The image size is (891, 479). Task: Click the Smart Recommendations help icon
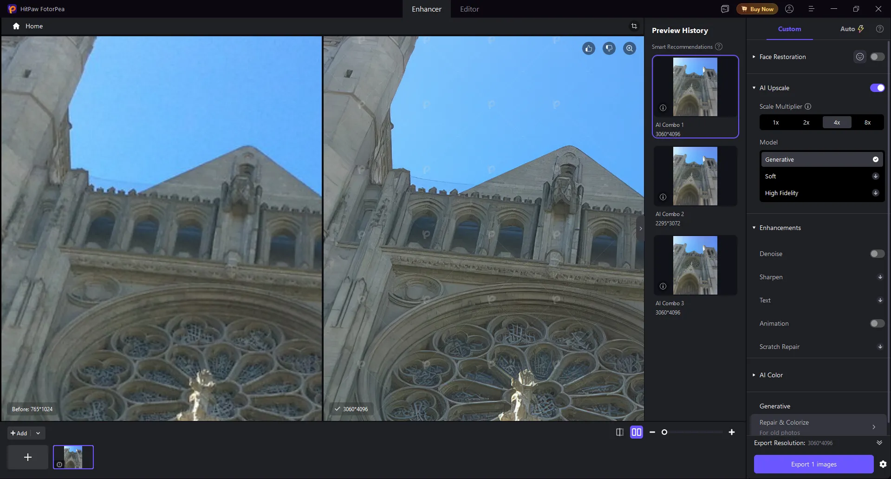(x=719, y=46)
